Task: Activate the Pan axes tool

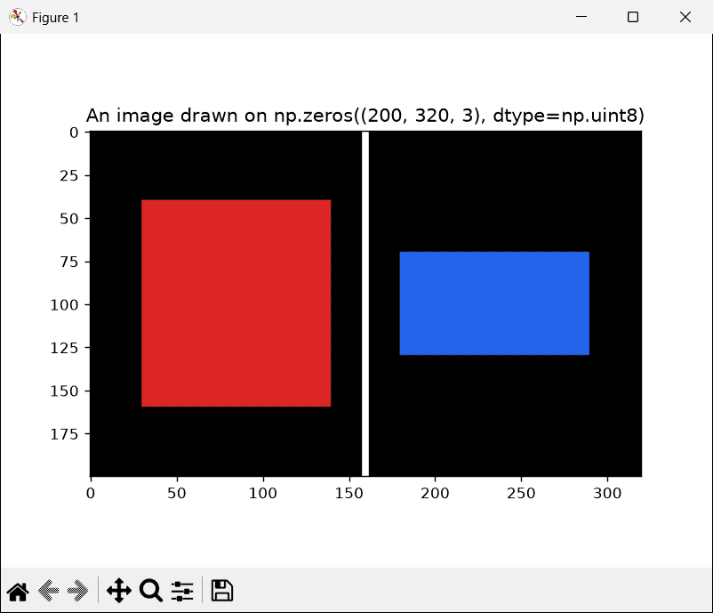Action: pos(119,591)
